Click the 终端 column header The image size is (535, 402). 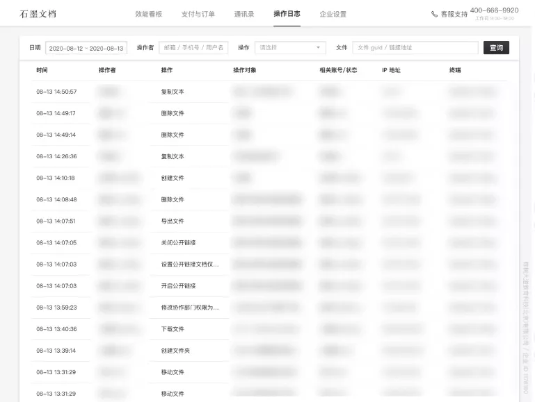[455, 70]
